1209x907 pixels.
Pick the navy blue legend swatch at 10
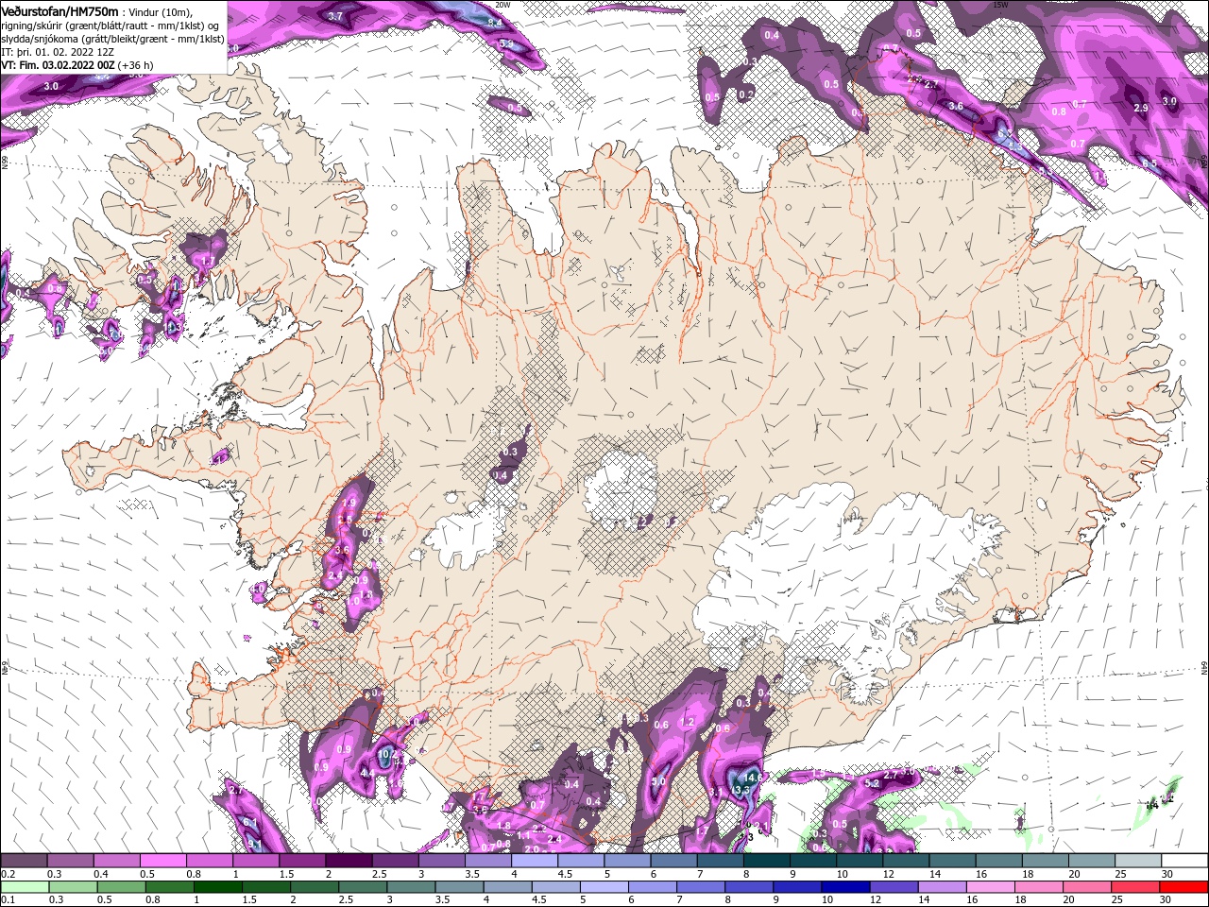[843, 887]
